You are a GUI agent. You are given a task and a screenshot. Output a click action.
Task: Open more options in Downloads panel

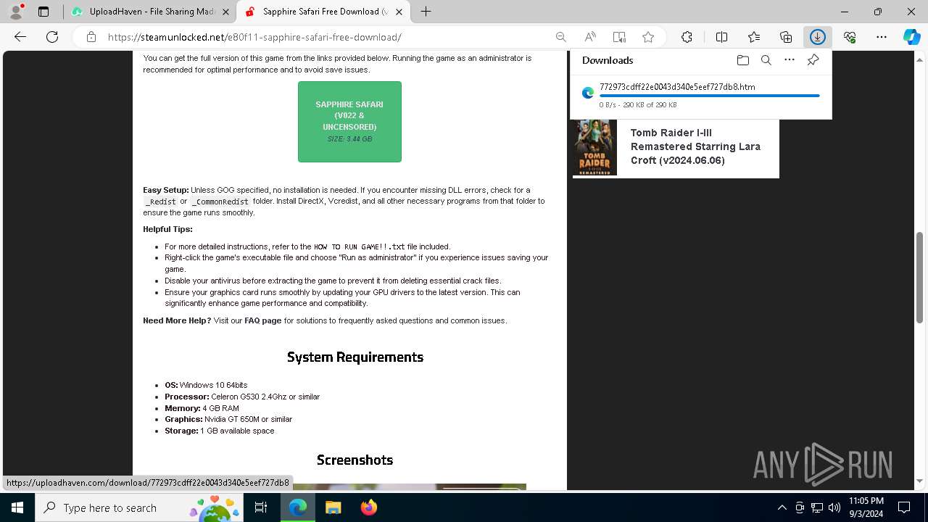click(790, 60)
